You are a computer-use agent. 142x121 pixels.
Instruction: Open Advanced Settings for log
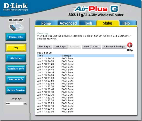pyautogui.click(x=114, y=47)
